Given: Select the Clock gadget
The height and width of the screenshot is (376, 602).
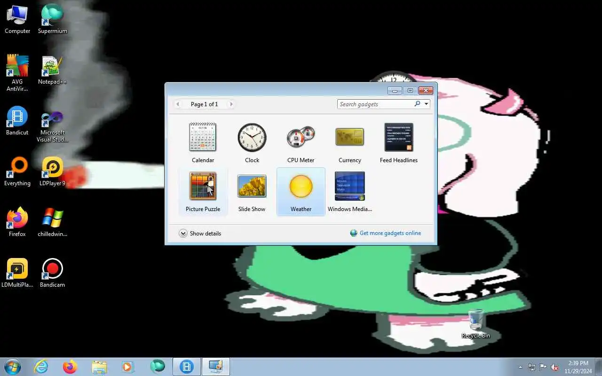Looking at the screenshot, I should 252,143.
